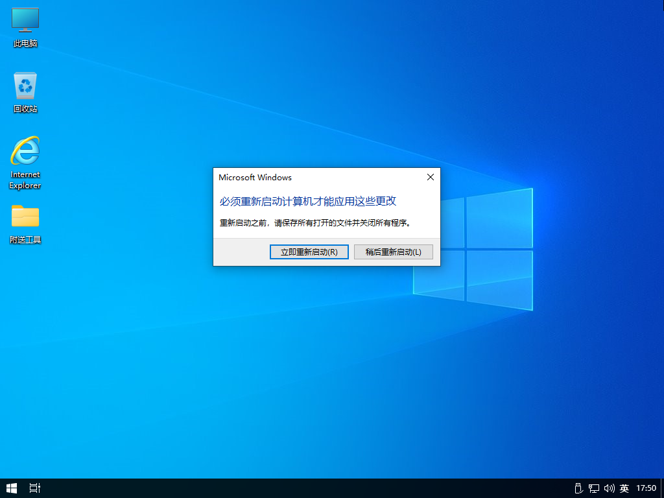Open the 17:50 taskbar clock
Image resolution: width=664 pixels, height=498 pixels.
click(646, 488)
